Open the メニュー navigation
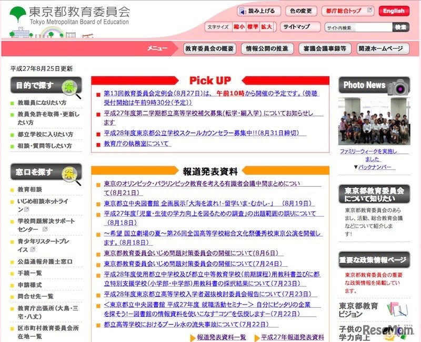 pos(158,47)
